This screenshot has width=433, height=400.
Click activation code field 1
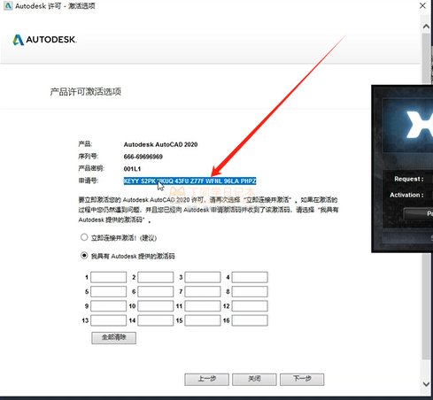pyautogui.click(x=108, y=277)
